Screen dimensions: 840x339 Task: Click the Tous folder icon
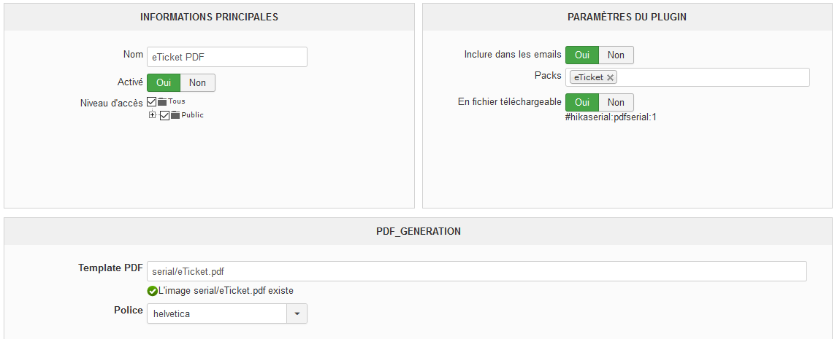[162, 102]
